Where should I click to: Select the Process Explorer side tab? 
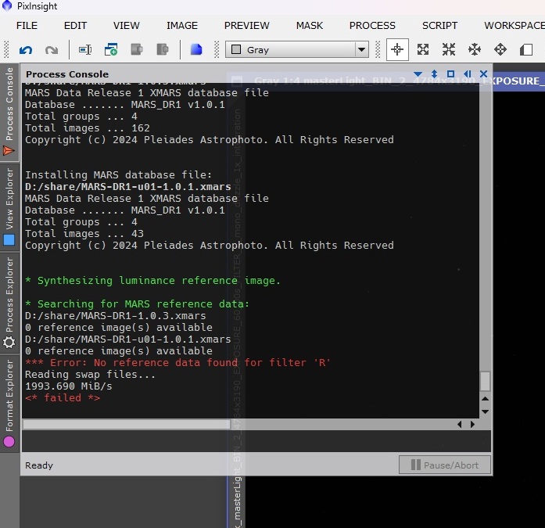(x=9, y=303)
